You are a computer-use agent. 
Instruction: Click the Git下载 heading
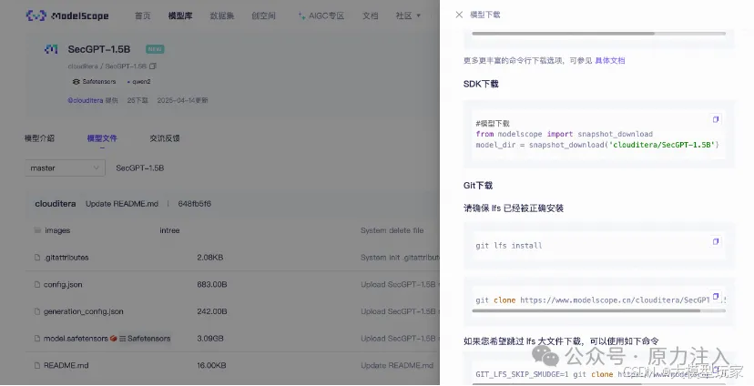coord(478,186)
